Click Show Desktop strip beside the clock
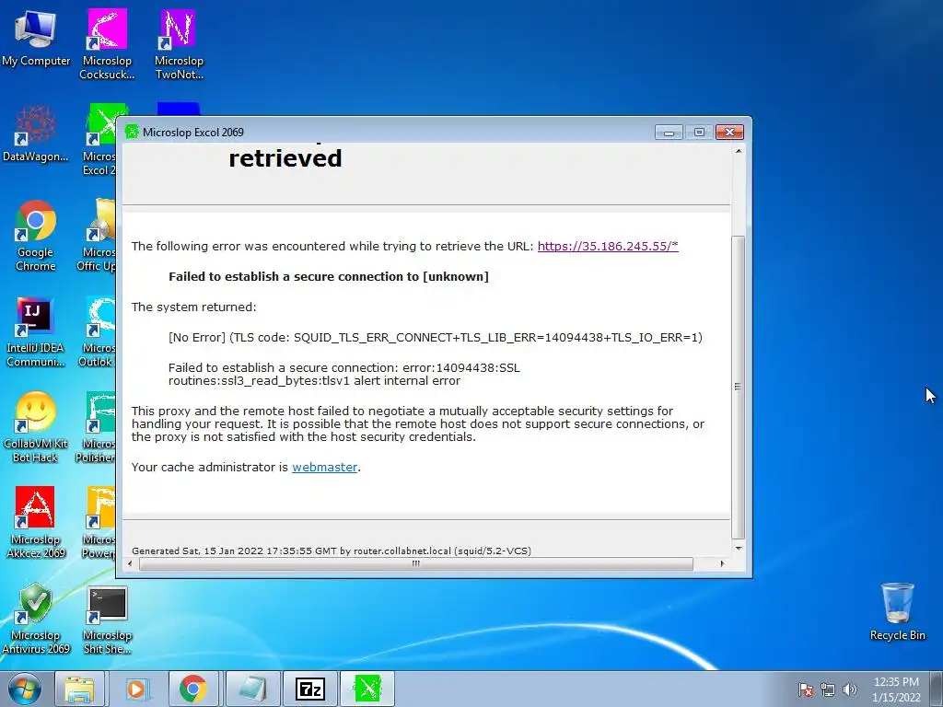 click(937, 689)
